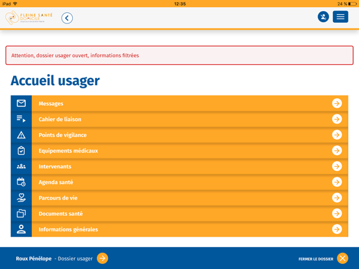Open the Cahier de liaison entry
The width and height of the screenshot is (359, 269).
[179, 119]
